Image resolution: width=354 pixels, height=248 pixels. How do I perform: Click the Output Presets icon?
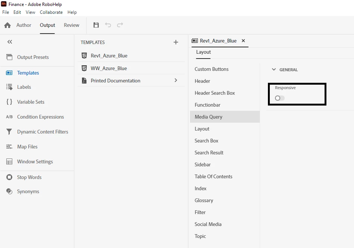coord(9,57)
